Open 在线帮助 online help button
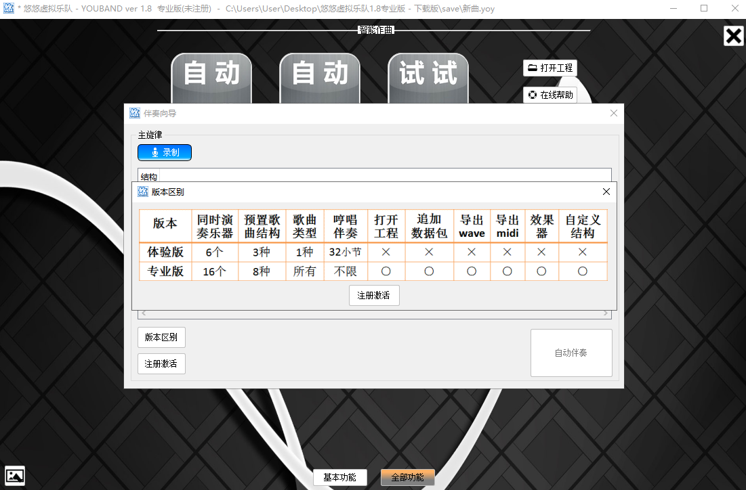The width and height of the screenshot is (746, 490). (x=550, y=95)
